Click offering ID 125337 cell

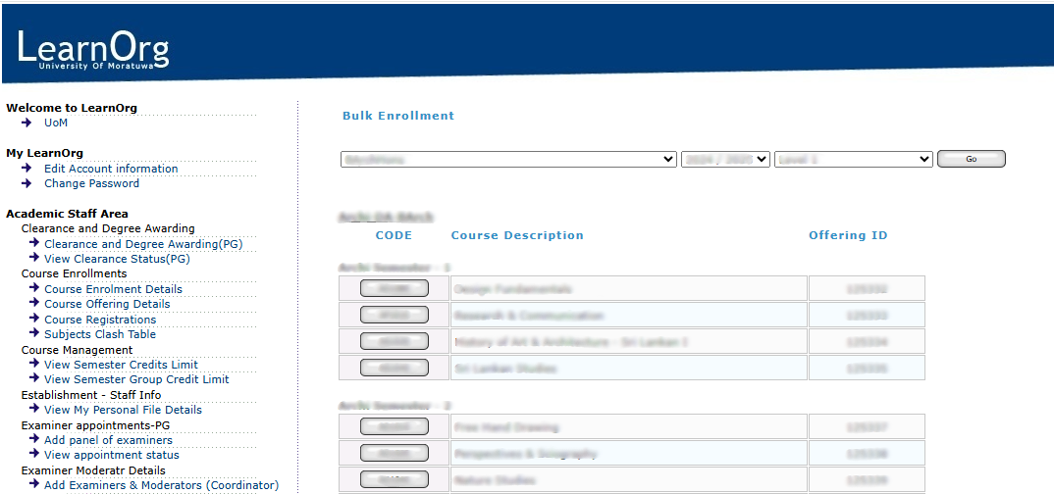(x=867, y=427)
